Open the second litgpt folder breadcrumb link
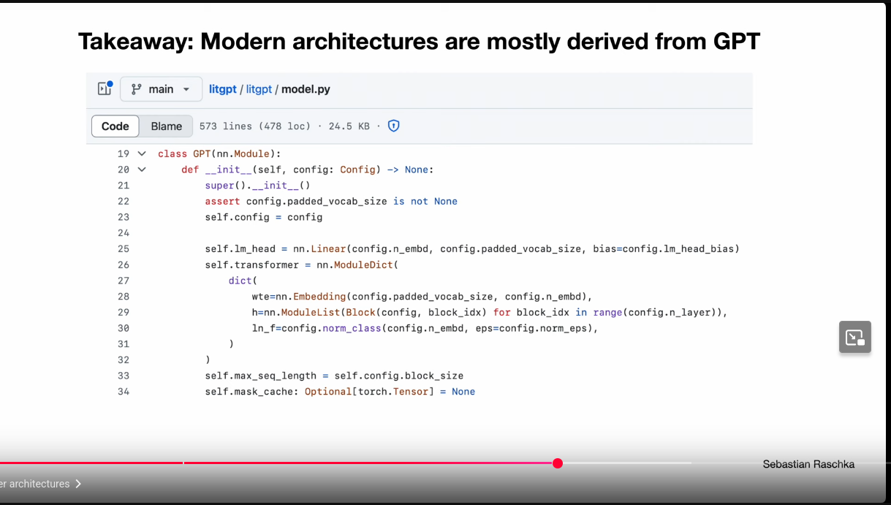The width and height of the screenshot is (891, 505). coord(259,89)
